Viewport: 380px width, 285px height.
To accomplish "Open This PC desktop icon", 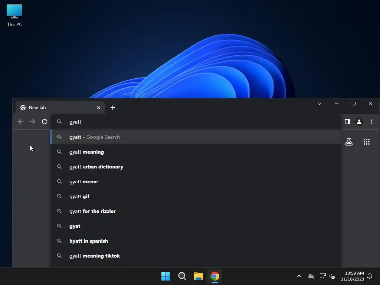I will click(x=14, y=16).
